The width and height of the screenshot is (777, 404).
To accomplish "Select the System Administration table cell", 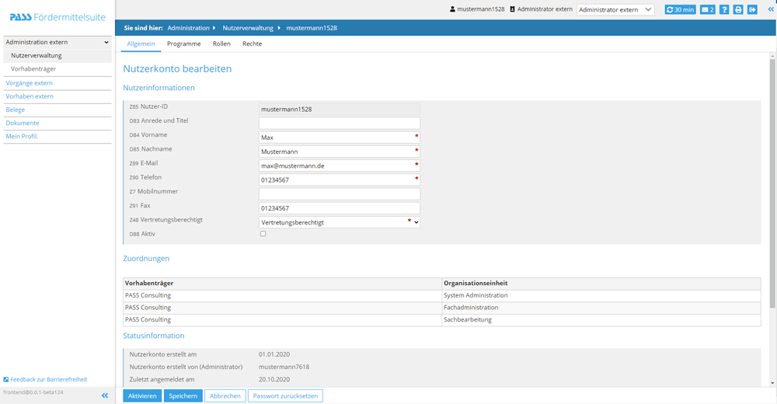I will pyautogui.click(x=601, y=295).
